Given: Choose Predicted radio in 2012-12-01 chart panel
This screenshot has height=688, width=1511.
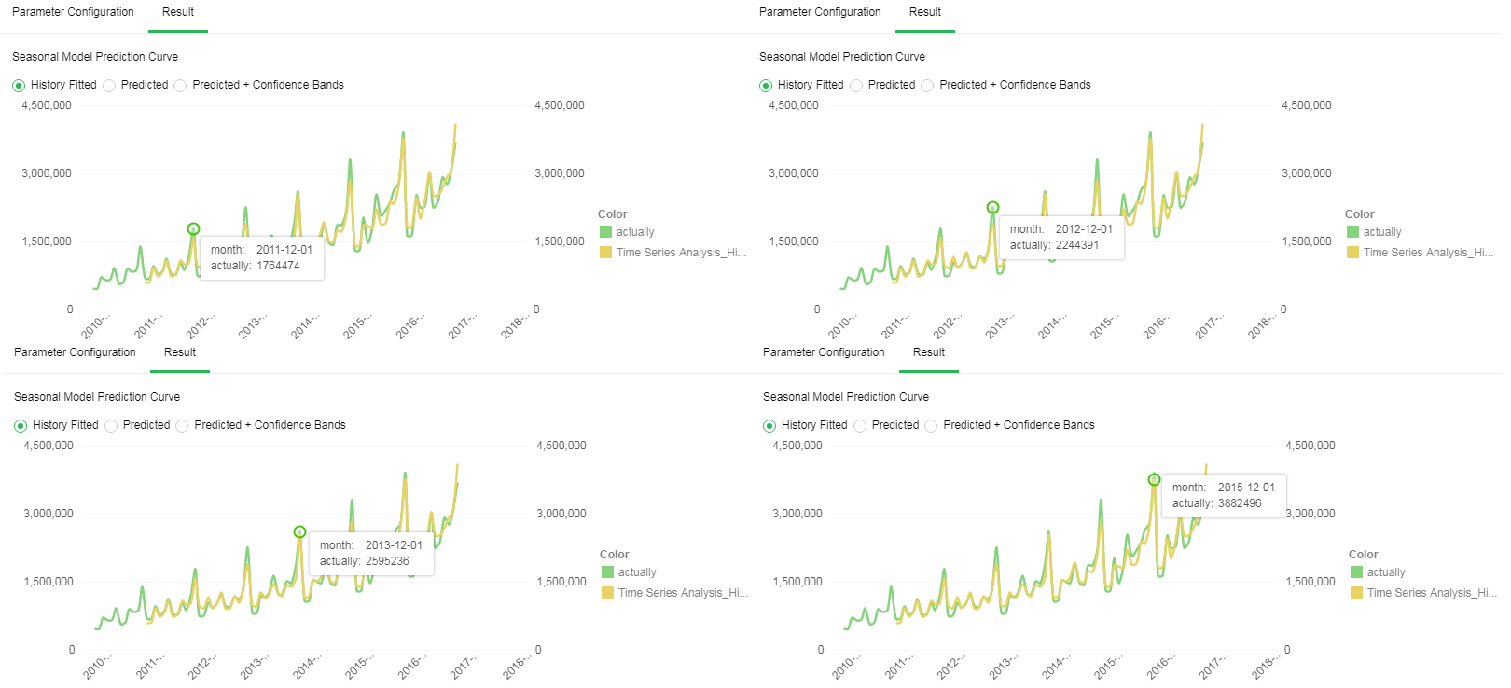Looking at the screenshot, I should (856, 86).
